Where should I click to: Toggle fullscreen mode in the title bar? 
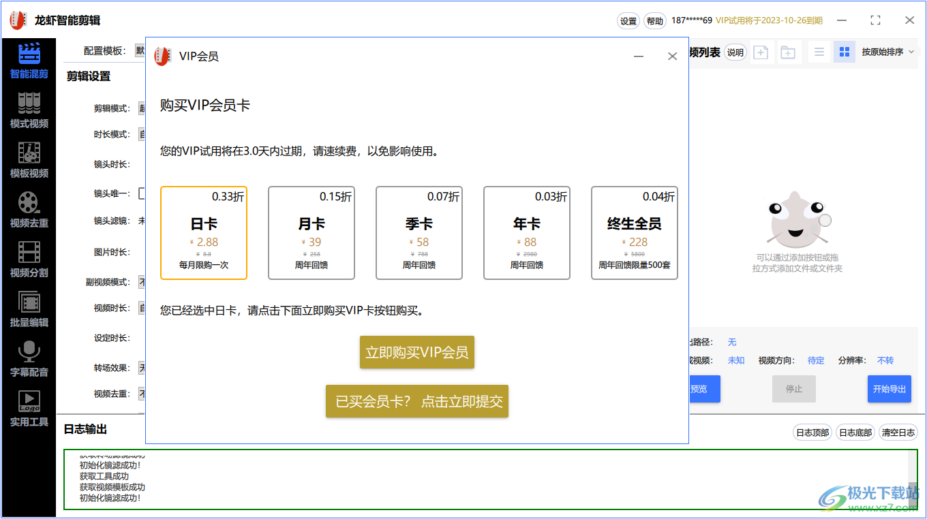875,20
